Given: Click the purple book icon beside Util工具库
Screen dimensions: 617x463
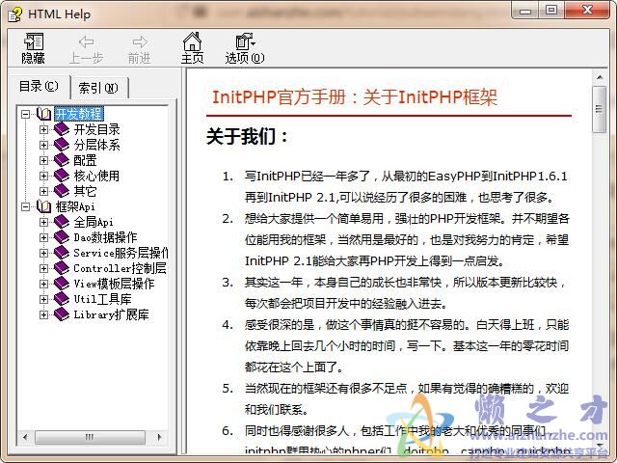Looking at the screenshot, I should click(x=62, y=299).
